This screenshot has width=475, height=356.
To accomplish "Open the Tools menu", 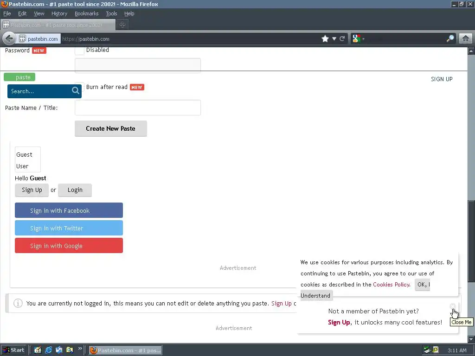I will pos(111,13).
